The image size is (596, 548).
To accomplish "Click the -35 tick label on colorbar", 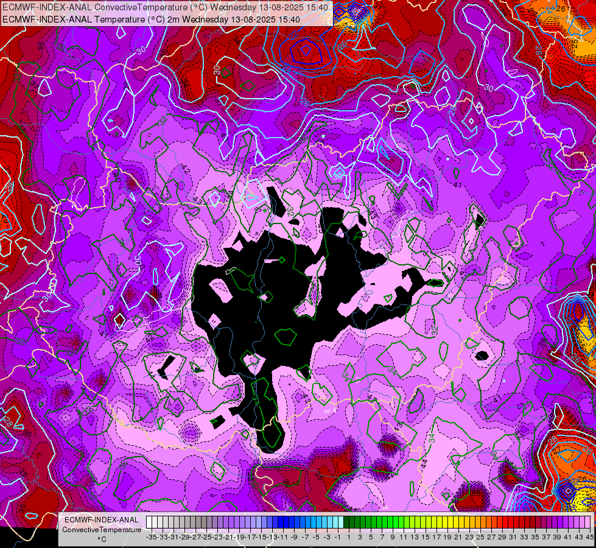I will click(x=151, y=537).
